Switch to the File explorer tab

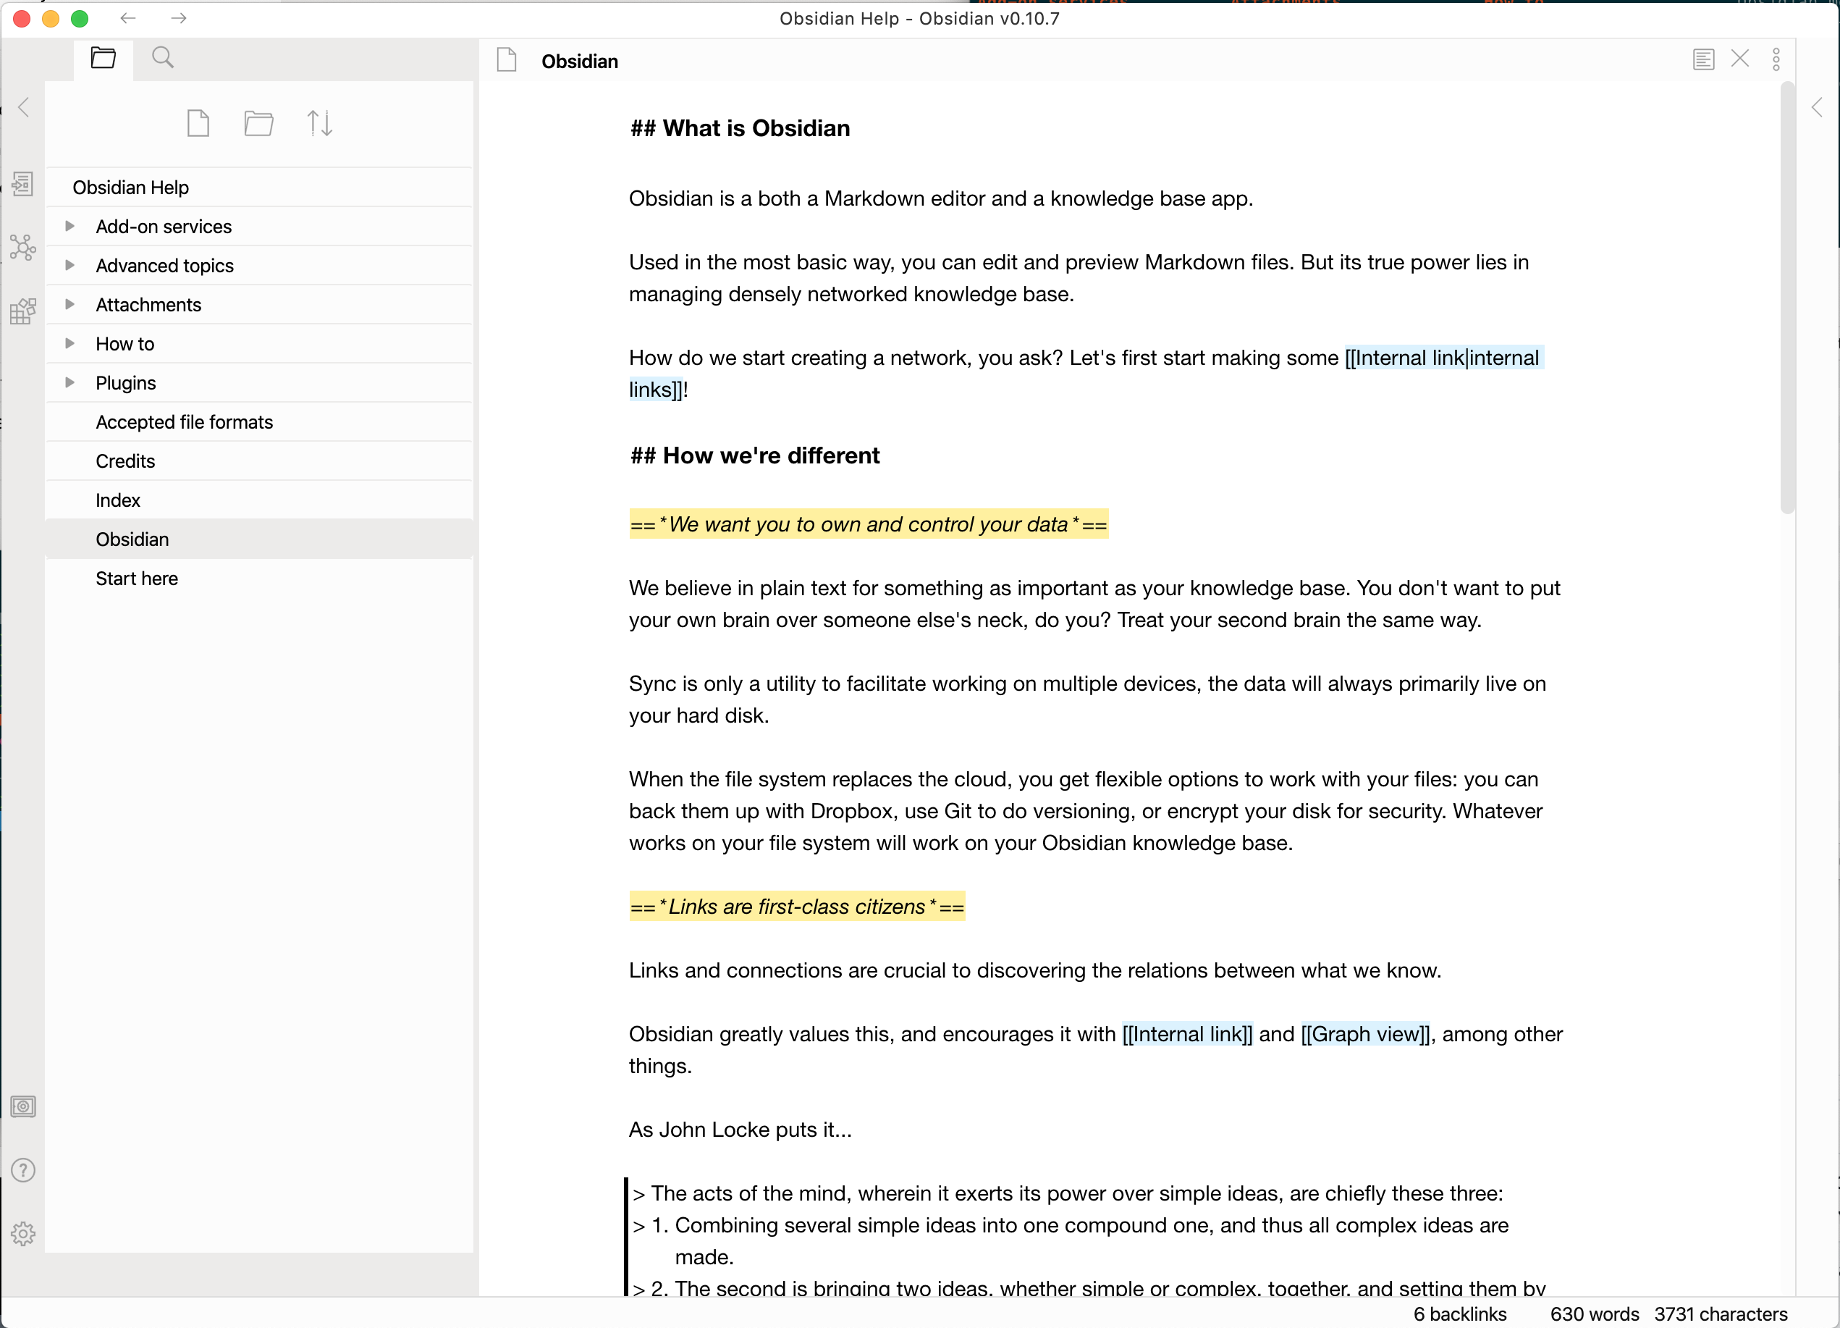[103, 58]
